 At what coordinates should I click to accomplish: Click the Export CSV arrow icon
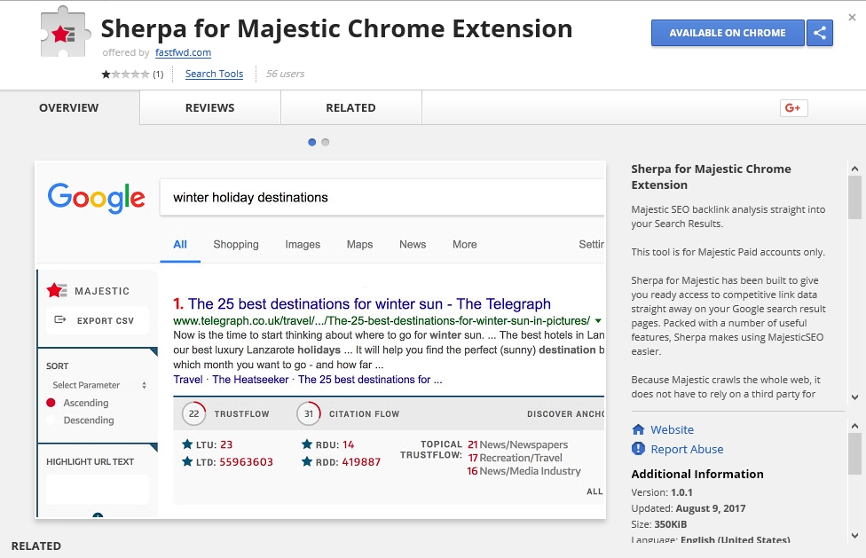[x=60, y=320]
